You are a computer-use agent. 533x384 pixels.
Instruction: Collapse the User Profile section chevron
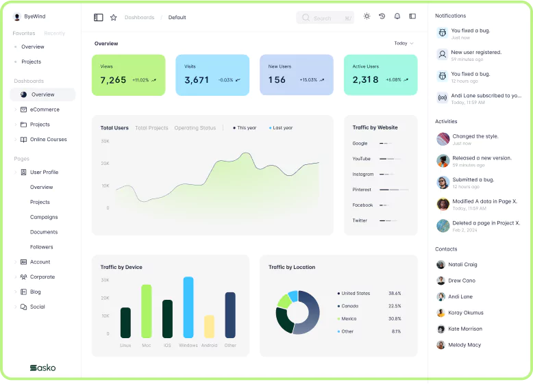coord(16,172)
